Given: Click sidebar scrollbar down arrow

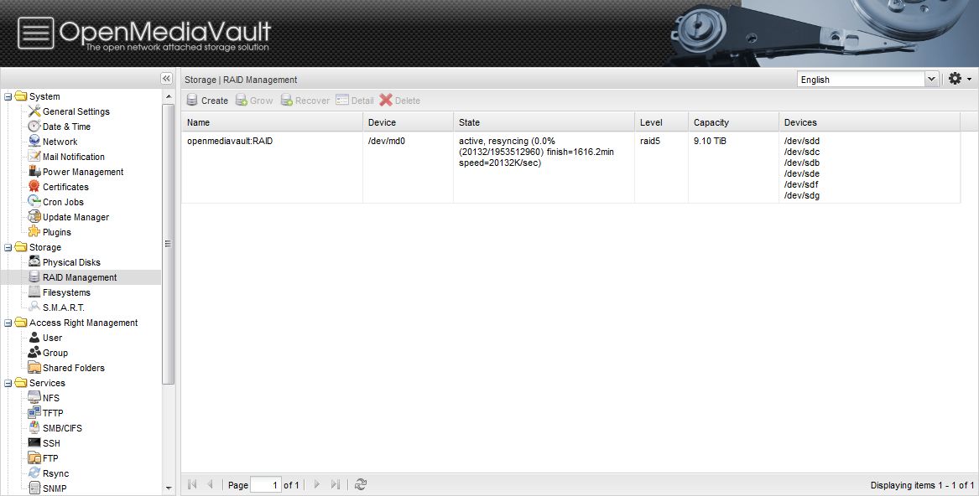Looking at the screenshot, I should (x=169, y=488).
